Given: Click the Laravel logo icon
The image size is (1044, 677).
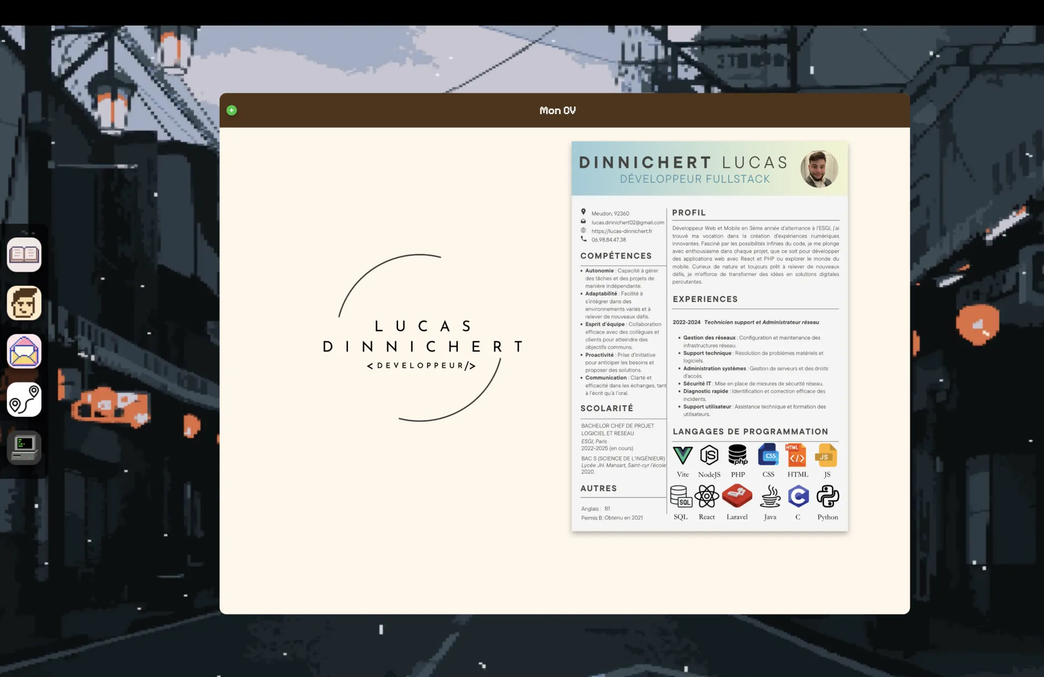Looking at the screenshot, I should point(737,496).
